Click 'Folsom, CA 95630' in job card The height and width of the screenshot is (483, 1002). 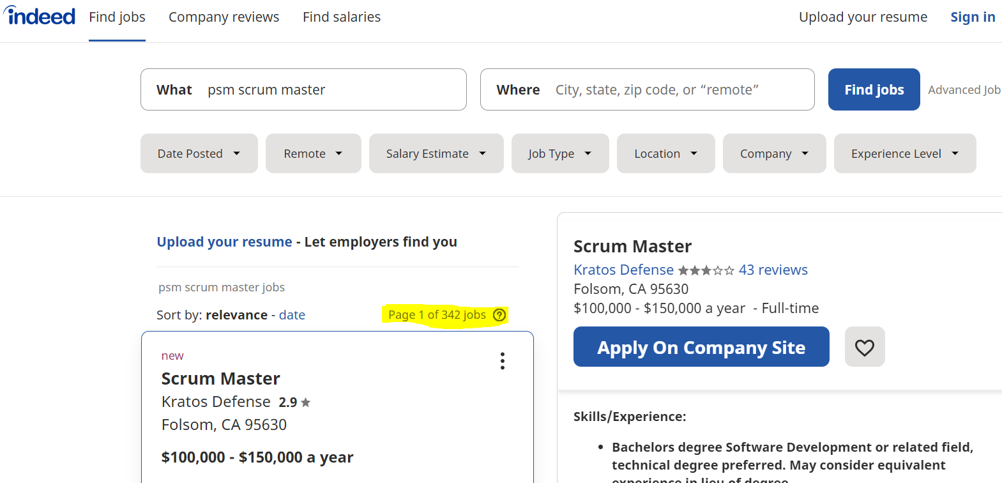(x=224, y=425)
